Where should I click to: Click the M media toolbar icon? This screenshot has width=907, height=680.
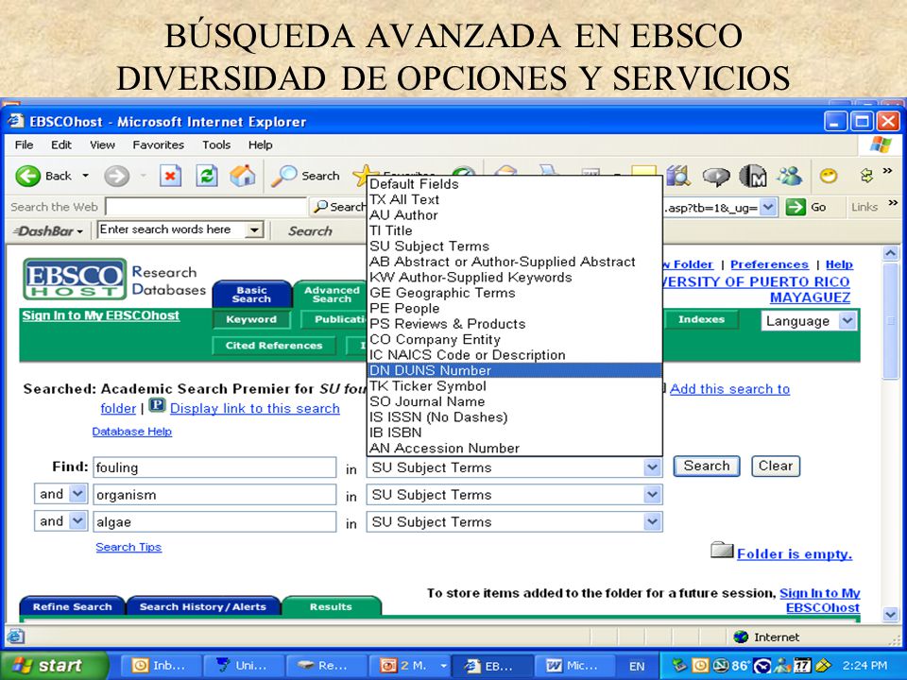pyautogui.click(x=753, y=176)
